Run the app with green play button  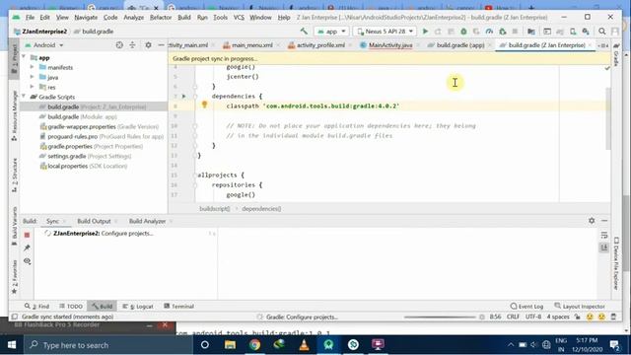[x=425, y=32]
